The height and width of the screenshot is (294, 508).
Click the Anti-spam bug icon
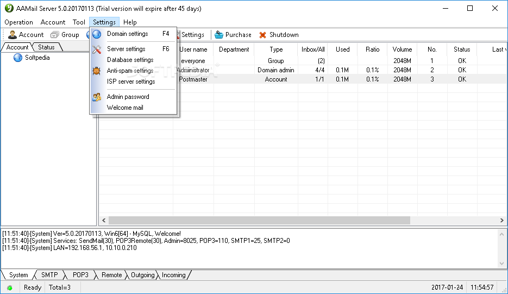tap(97, 71)
